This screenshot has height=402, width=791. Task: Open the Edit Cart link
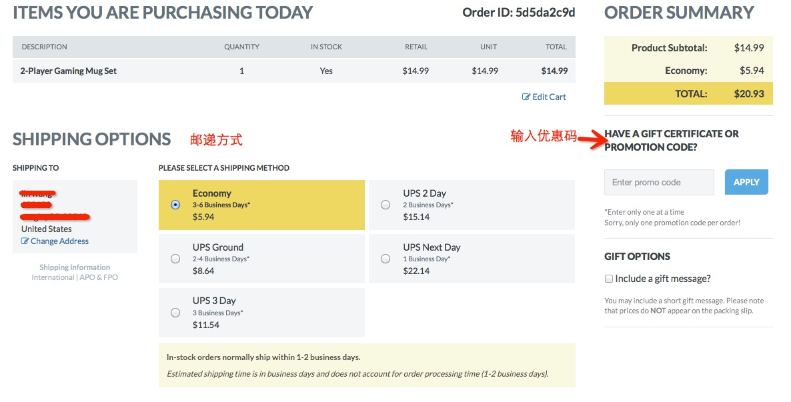pos(549,97)
